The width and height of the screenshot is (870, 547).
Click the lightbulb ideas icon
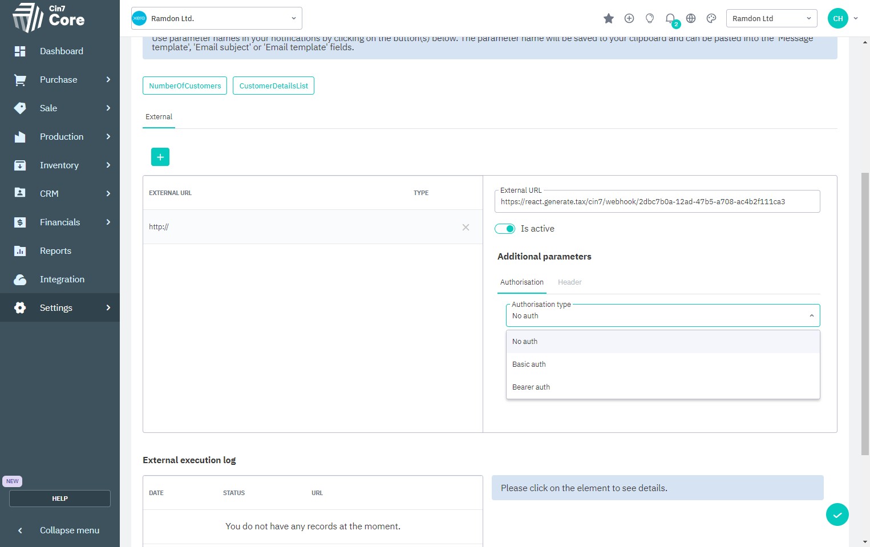point(649,18)
